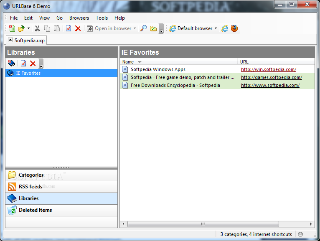The width and height of the screenshot is (320, 241).
Task: Click the checked folder icon in toolbar
Action: point(153,28)
